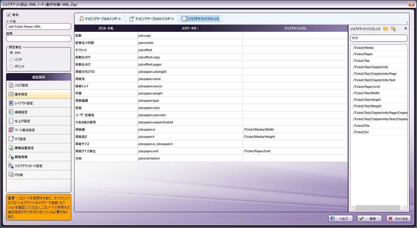Open job ticket reference folder icon
This screenshot has height=228, width=417.
coord(385,29)
